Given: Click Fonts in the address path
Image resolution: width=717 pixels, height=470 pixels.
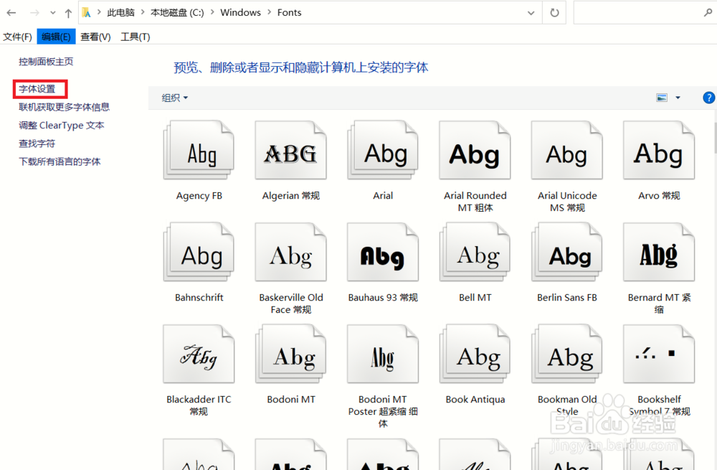Looking at the screenshot, I should click(289, 12).
